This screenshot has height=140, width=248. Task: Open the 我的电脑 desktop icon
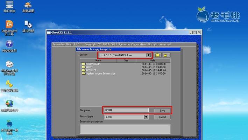click(x=9, y=6)
